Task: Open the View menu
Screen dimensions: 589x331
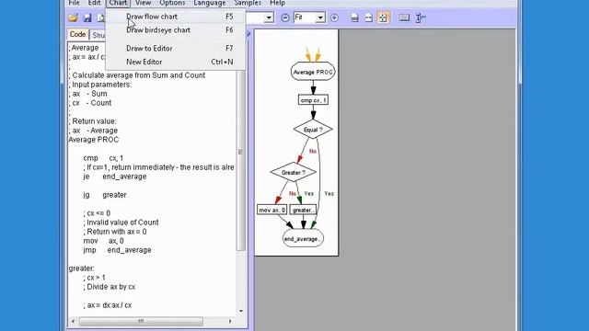Action: click(144, 3)
